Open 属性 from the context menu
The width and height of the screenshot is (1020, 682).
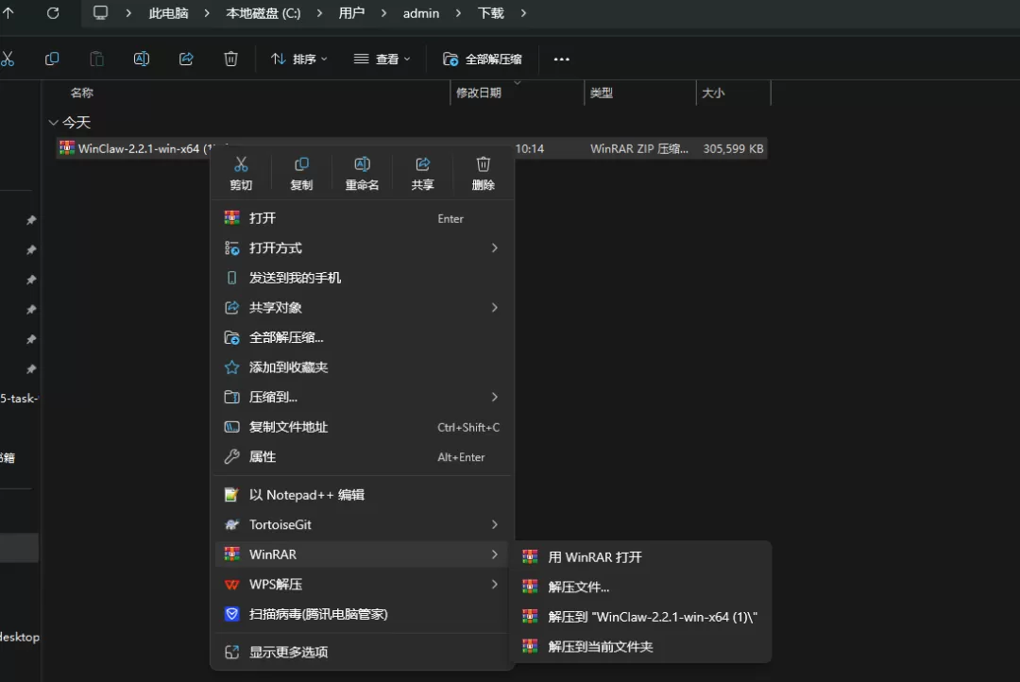[x=362, y=457]
